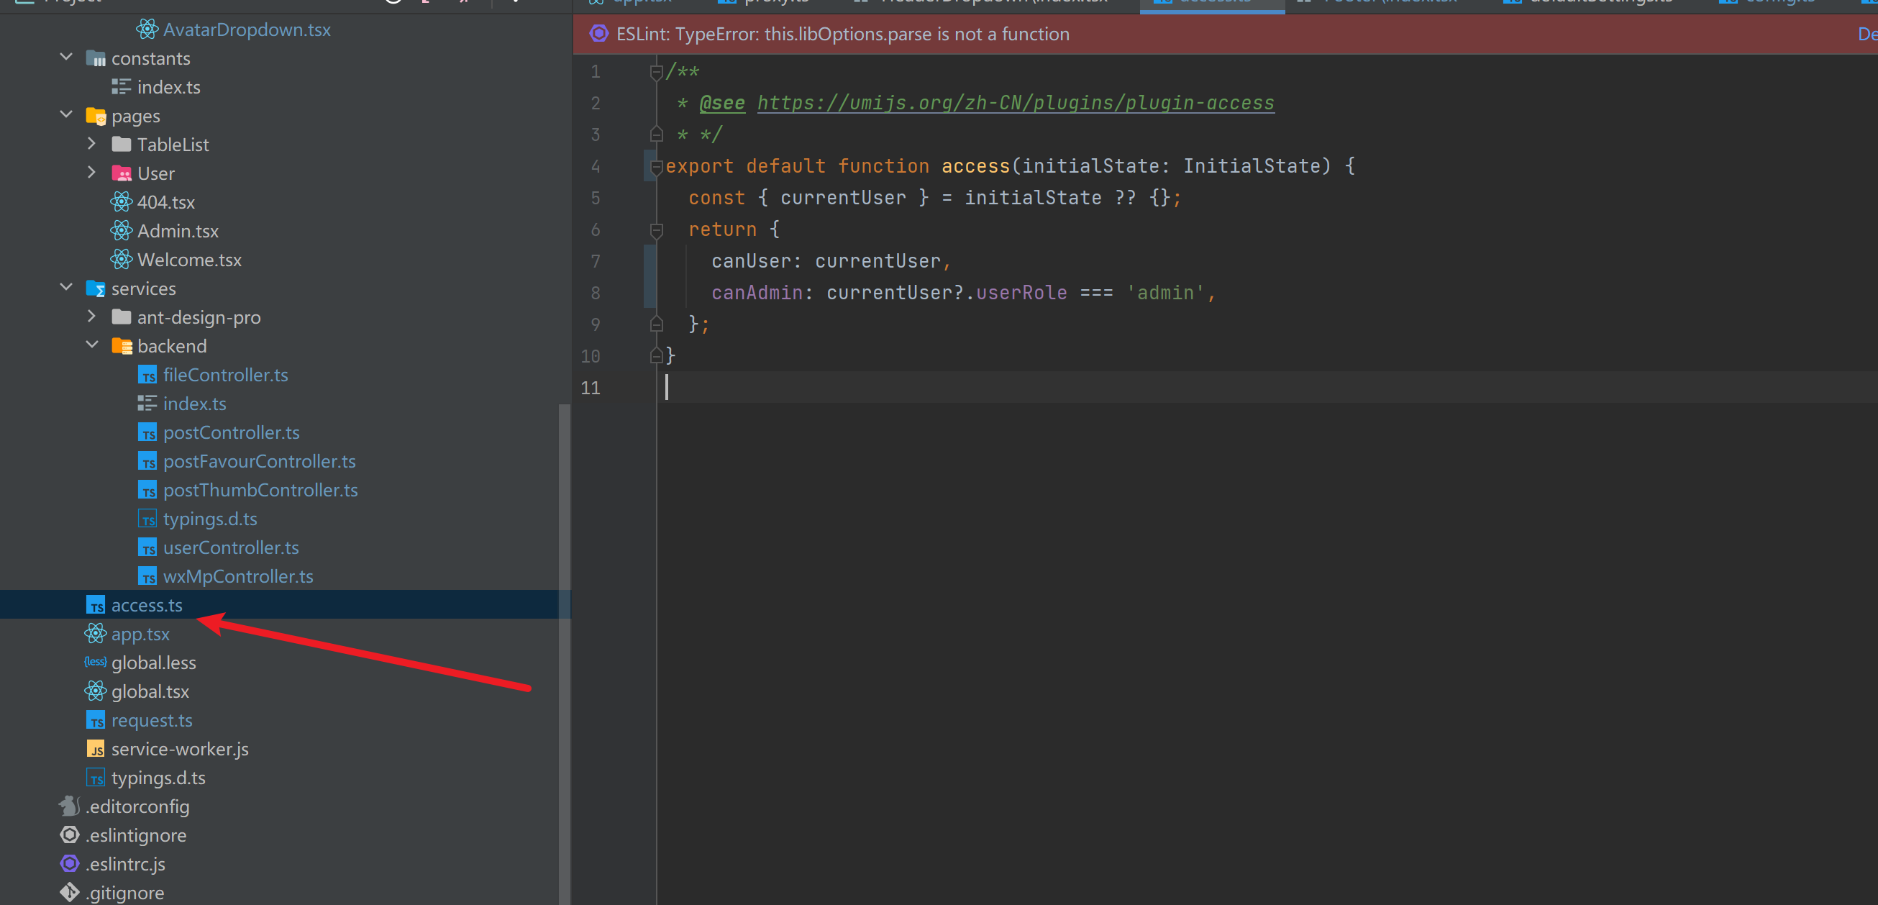Image resolution: width=1878 pixels, height=905 pixels.
Task: Click line number 11 in the gutter
Action: click(x=591, y=388)
